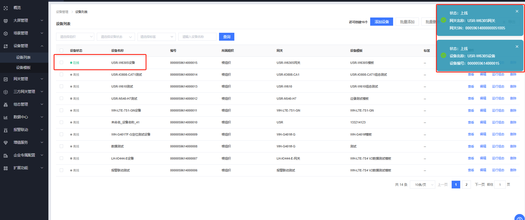Open the 请选择设备状态 dropdown
This screenshot has height=220, width=525.
pyautogui.click(x=116, y=37)
